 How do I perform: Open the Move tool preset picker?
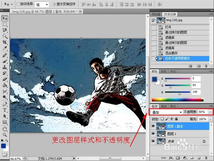pos(12,4)
